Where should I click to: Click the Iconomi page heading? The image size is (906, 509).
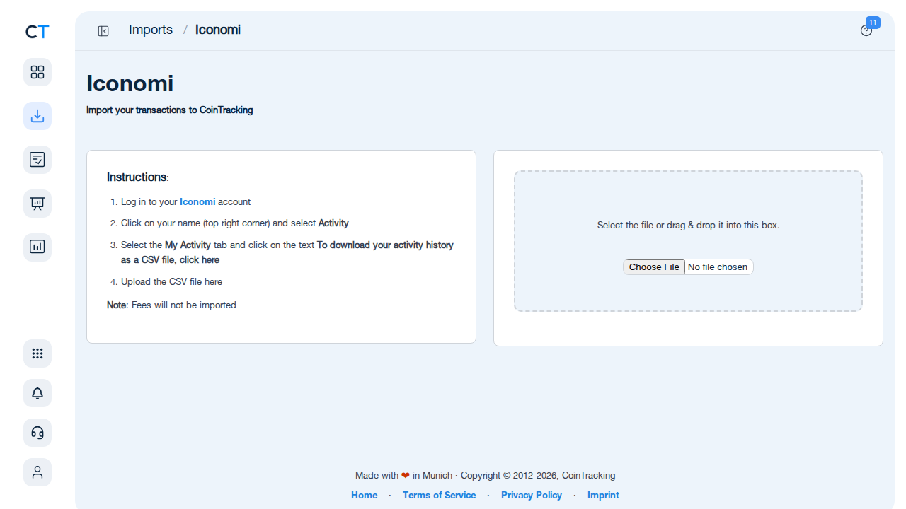[130, 83]
